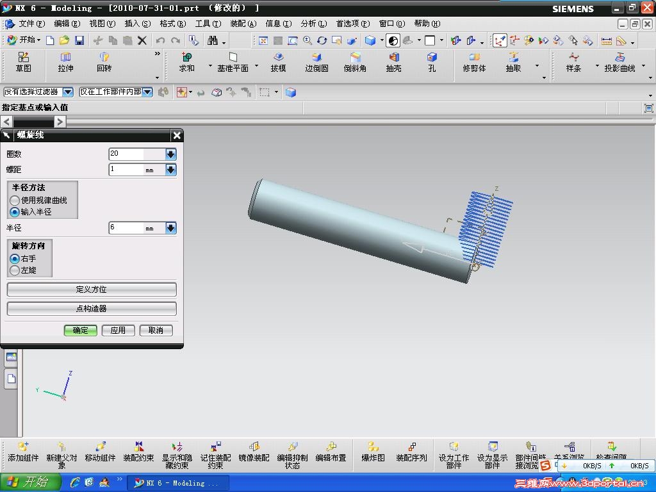Choose the 左旋 rotation direction option
This screenshot has height=492, width=656.
[15, 271]
